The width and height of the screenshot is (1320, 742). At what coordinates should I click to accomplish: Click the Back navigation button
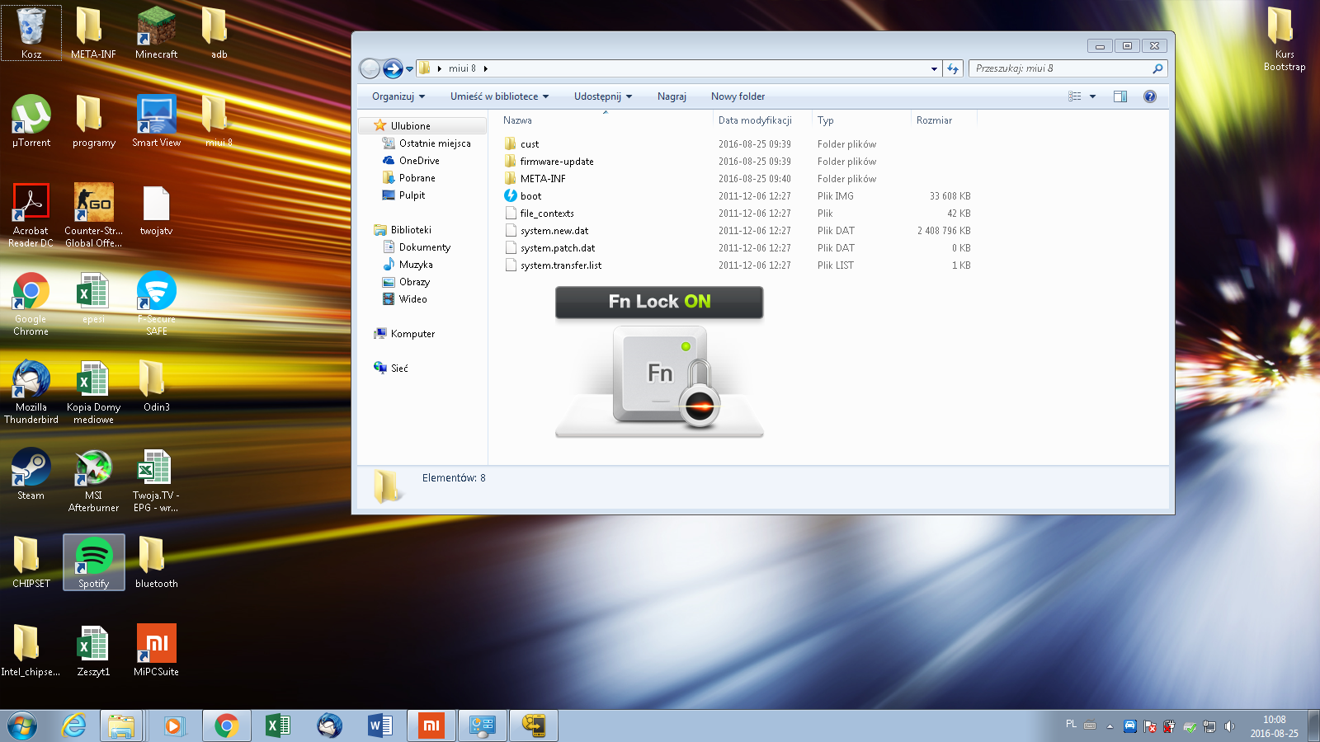(370, 68)
